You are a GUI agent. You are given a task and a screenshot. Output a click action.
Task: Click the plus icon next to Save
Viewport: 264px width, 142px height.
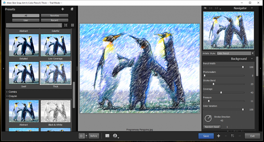(x=219, y=136)
